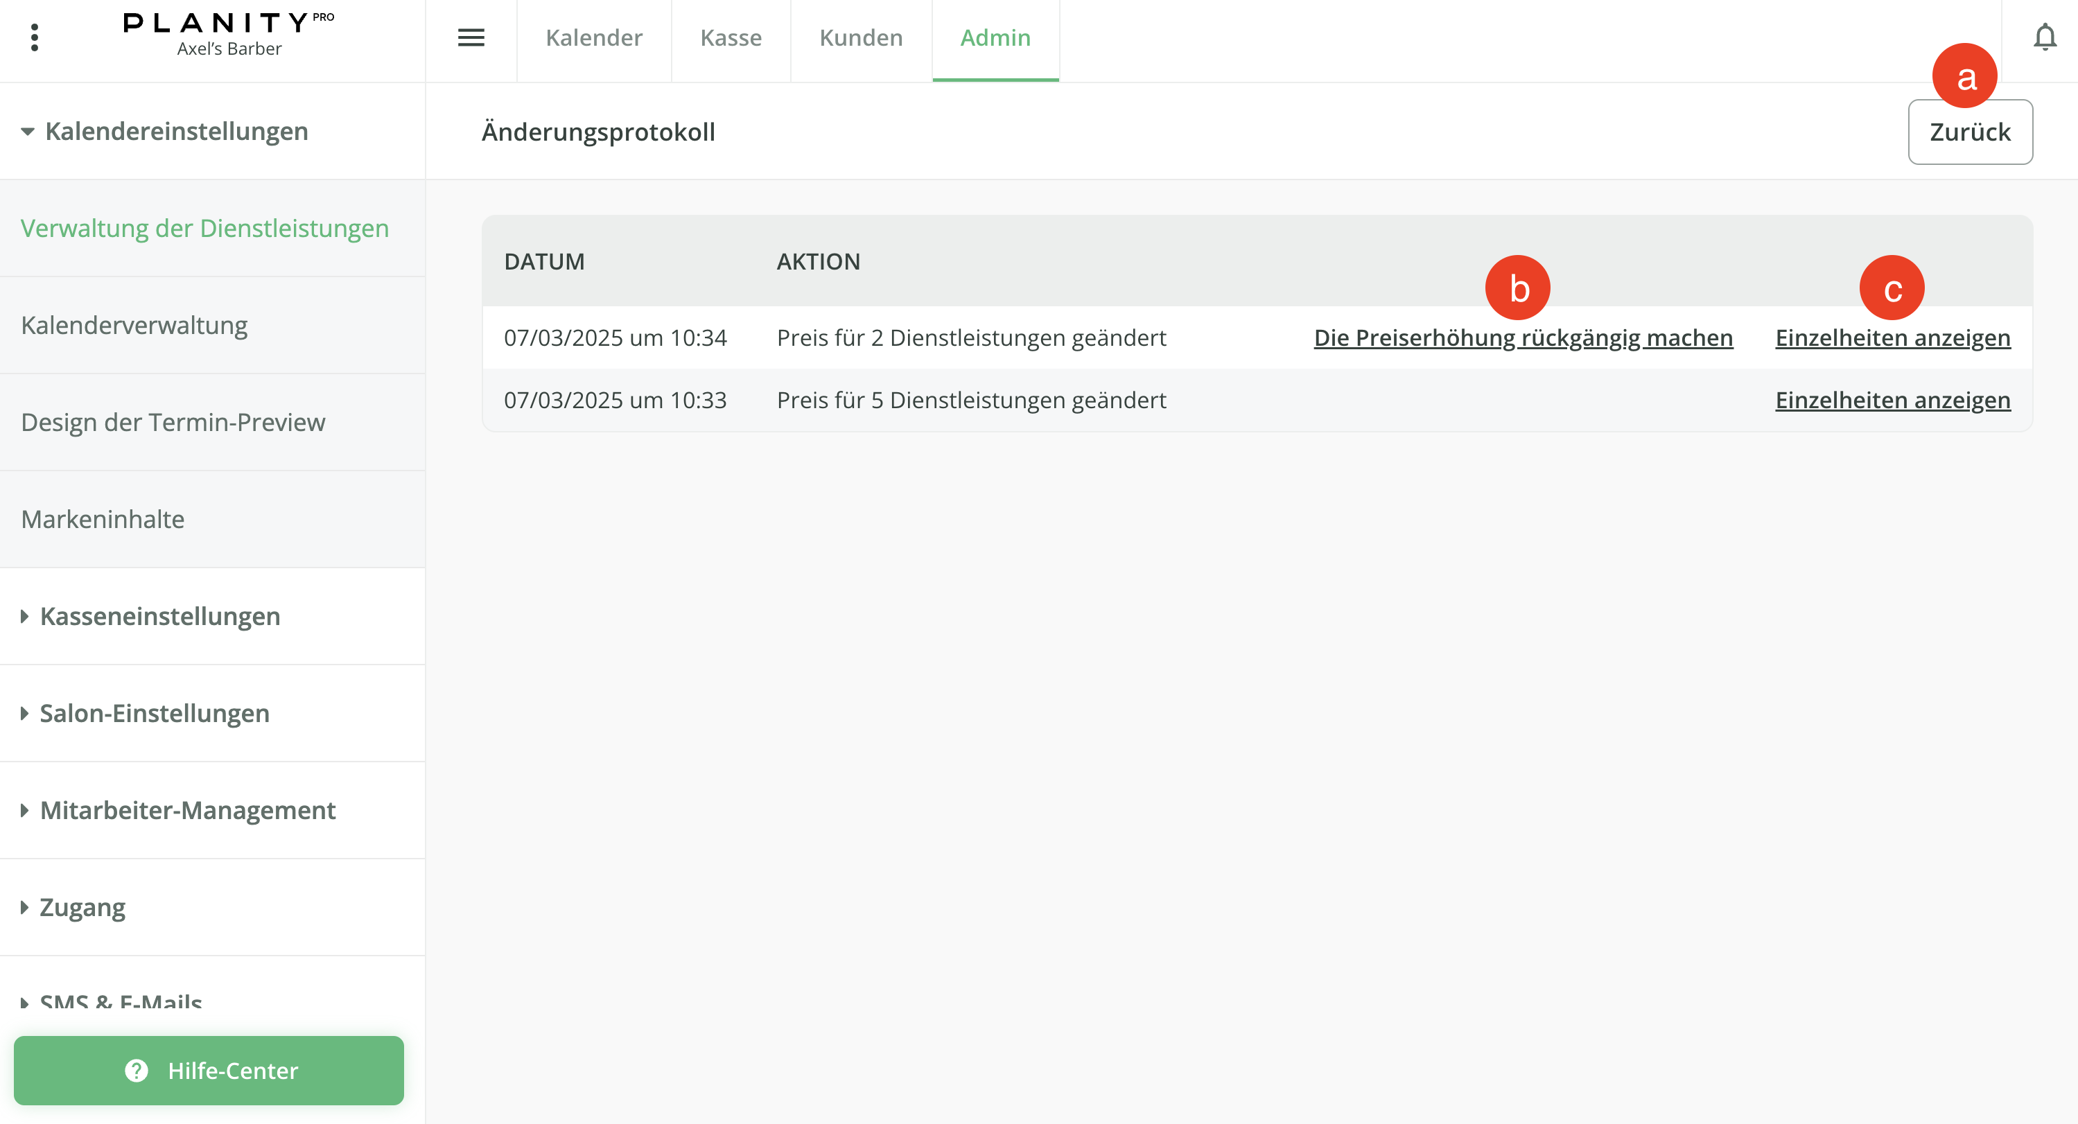Image resolution: width=2078 pixels, height=1124 pixels.
Task: Show Einzelheiten for the 10:34 entry
Action: click(x=1892, y=338)
